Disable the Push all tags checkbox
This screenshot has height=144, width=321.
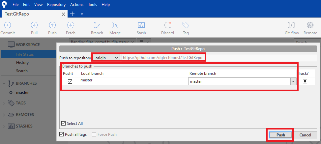coord(62,134)
